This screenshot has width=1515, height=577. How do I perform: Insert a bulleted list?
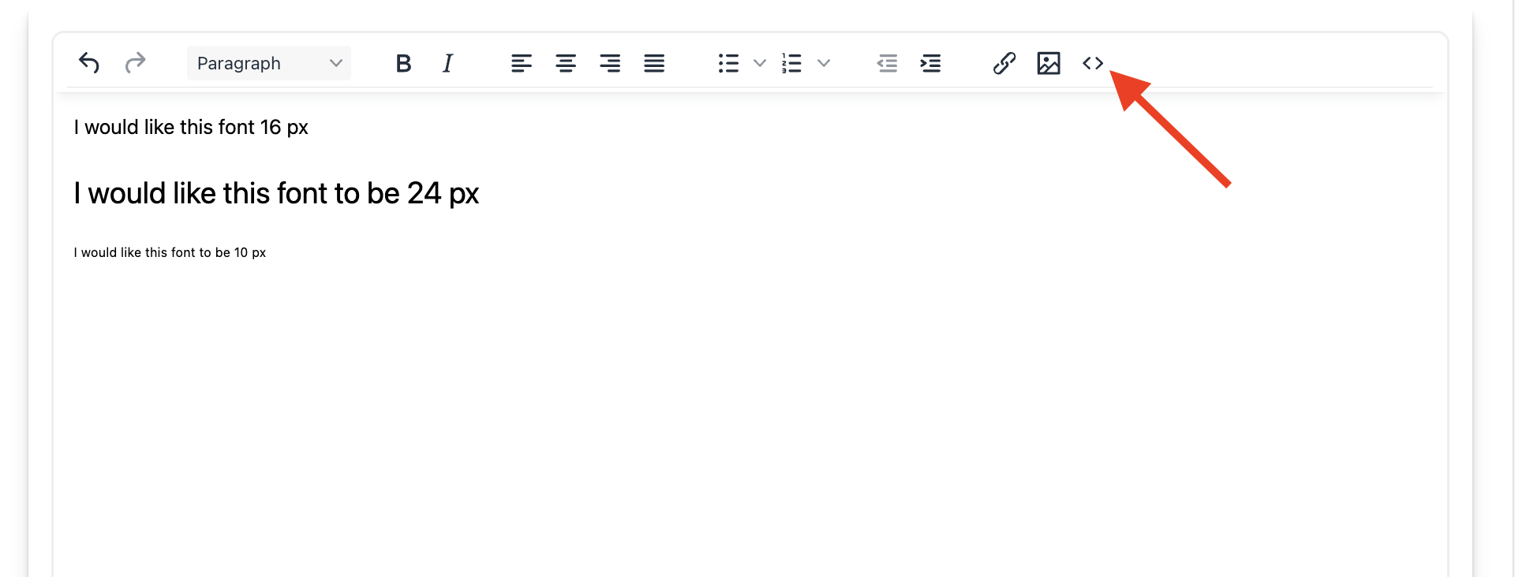[x=728, y=63]
